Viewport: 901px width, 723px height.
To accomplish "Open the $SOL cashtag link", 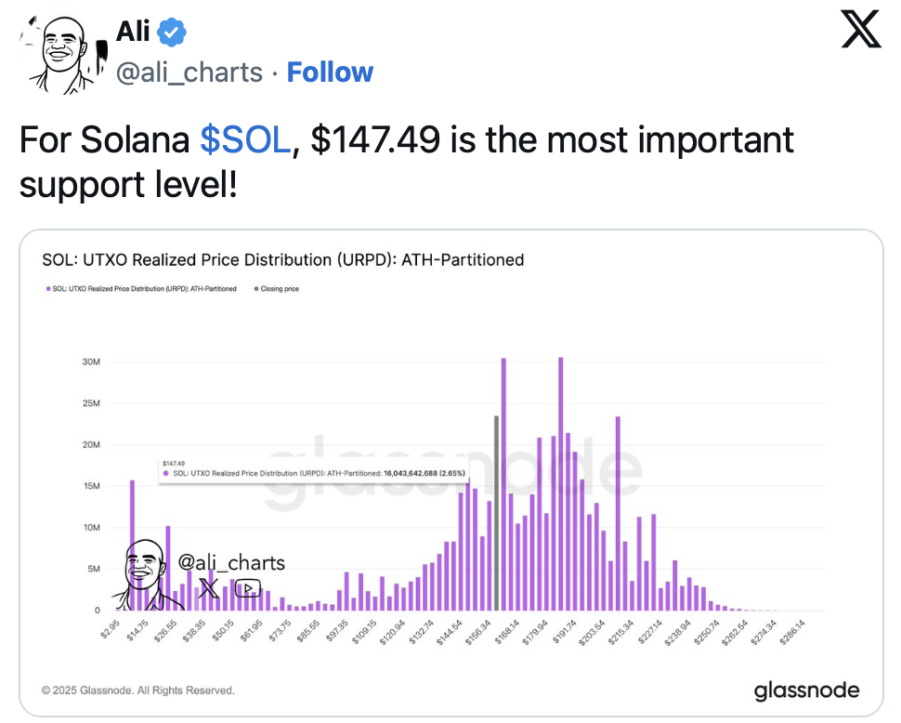I will (245, 140).
